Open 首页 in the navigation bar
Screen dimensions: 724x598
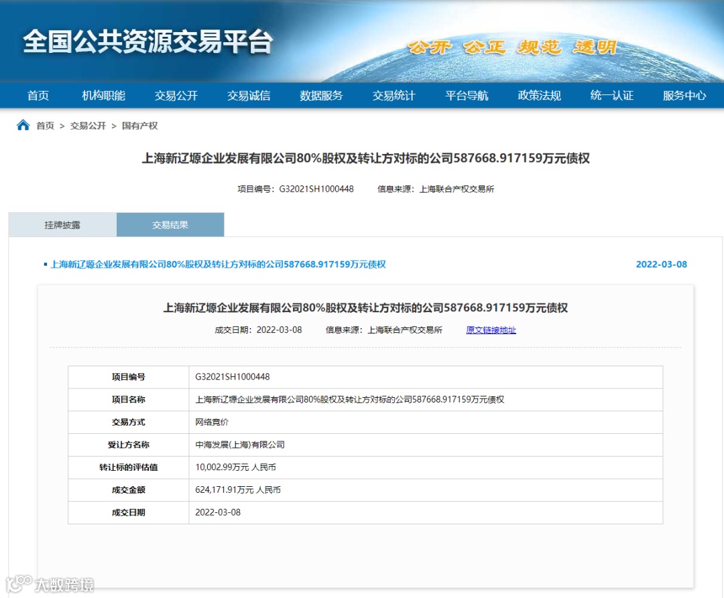click(x=38, y=96)
